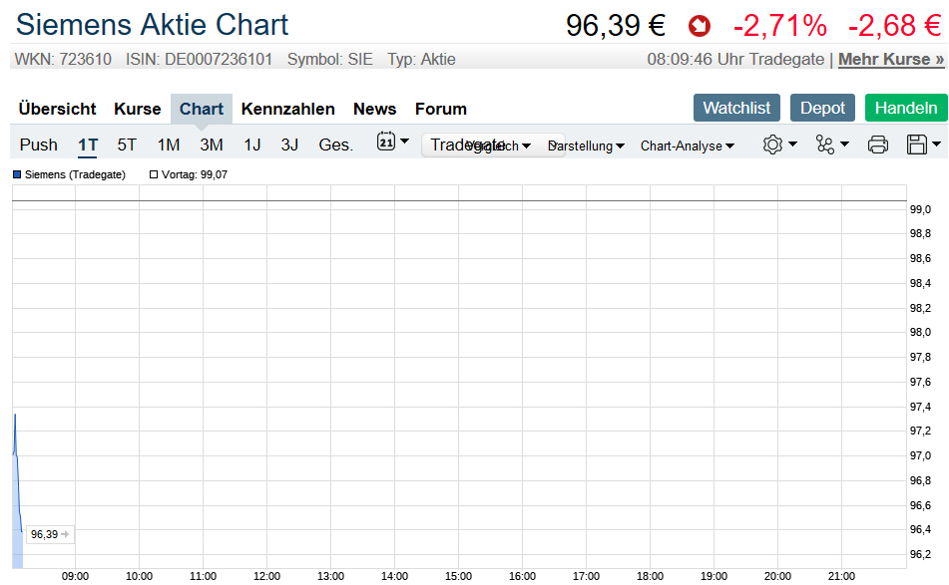949x585 pixels.
Task: Click the blue Siemens (Tradegate) legend square
Action: pos(17,174)
